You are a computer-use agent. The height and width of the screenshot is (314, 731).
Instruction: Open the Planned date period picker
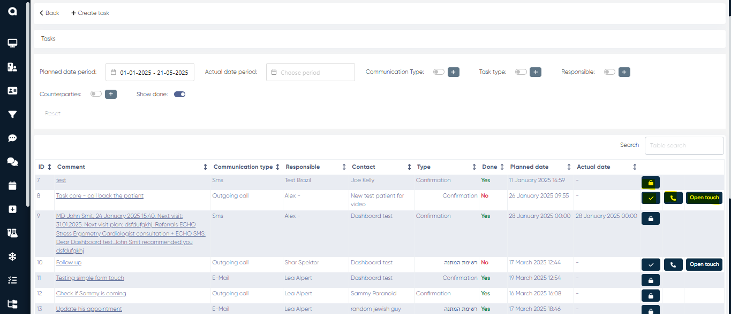click(150, 72)
